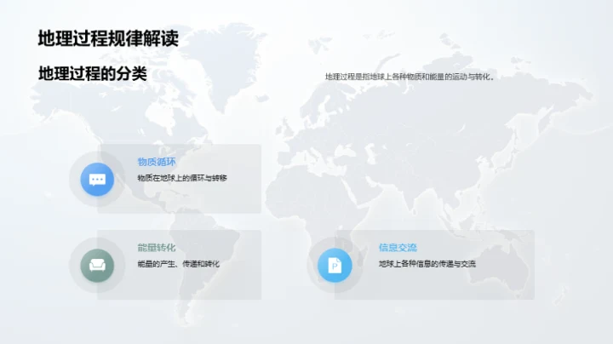Click the definition sentence starting 地理过程是指

[410, 77]
